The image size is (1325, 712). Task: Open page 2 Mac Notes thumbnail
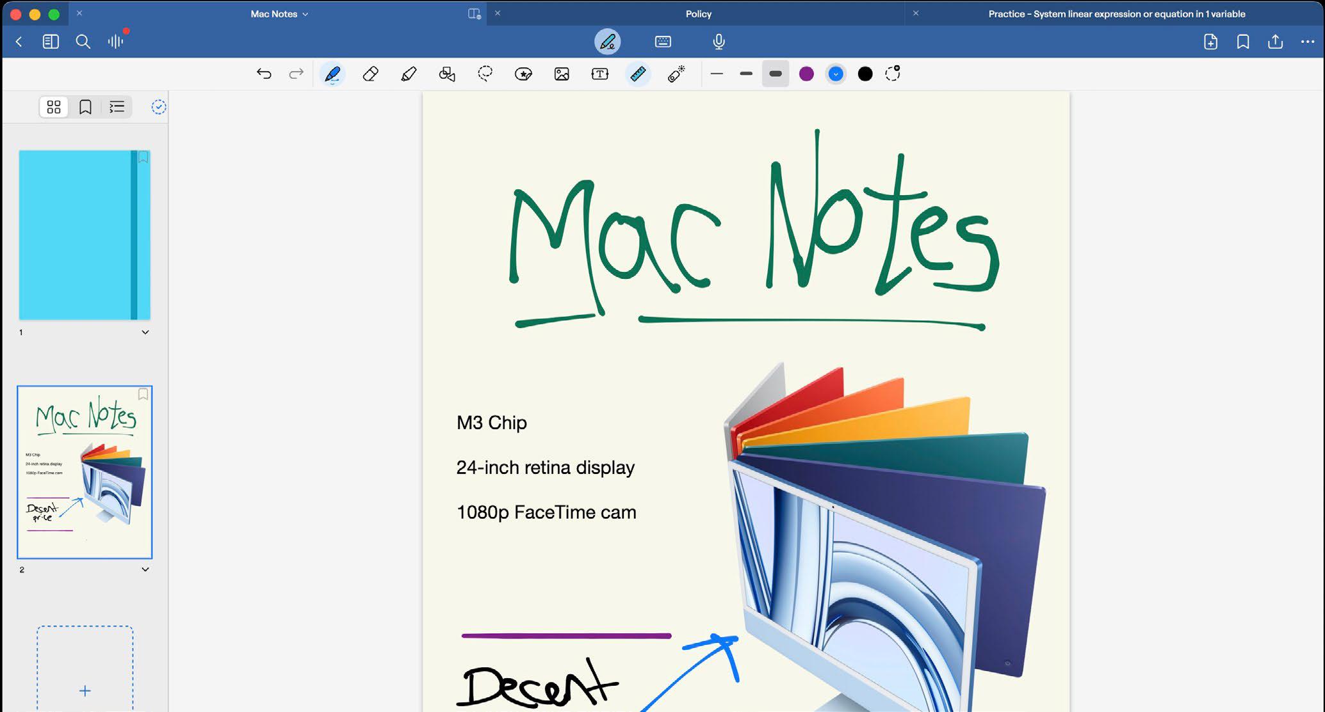[85, 472]
